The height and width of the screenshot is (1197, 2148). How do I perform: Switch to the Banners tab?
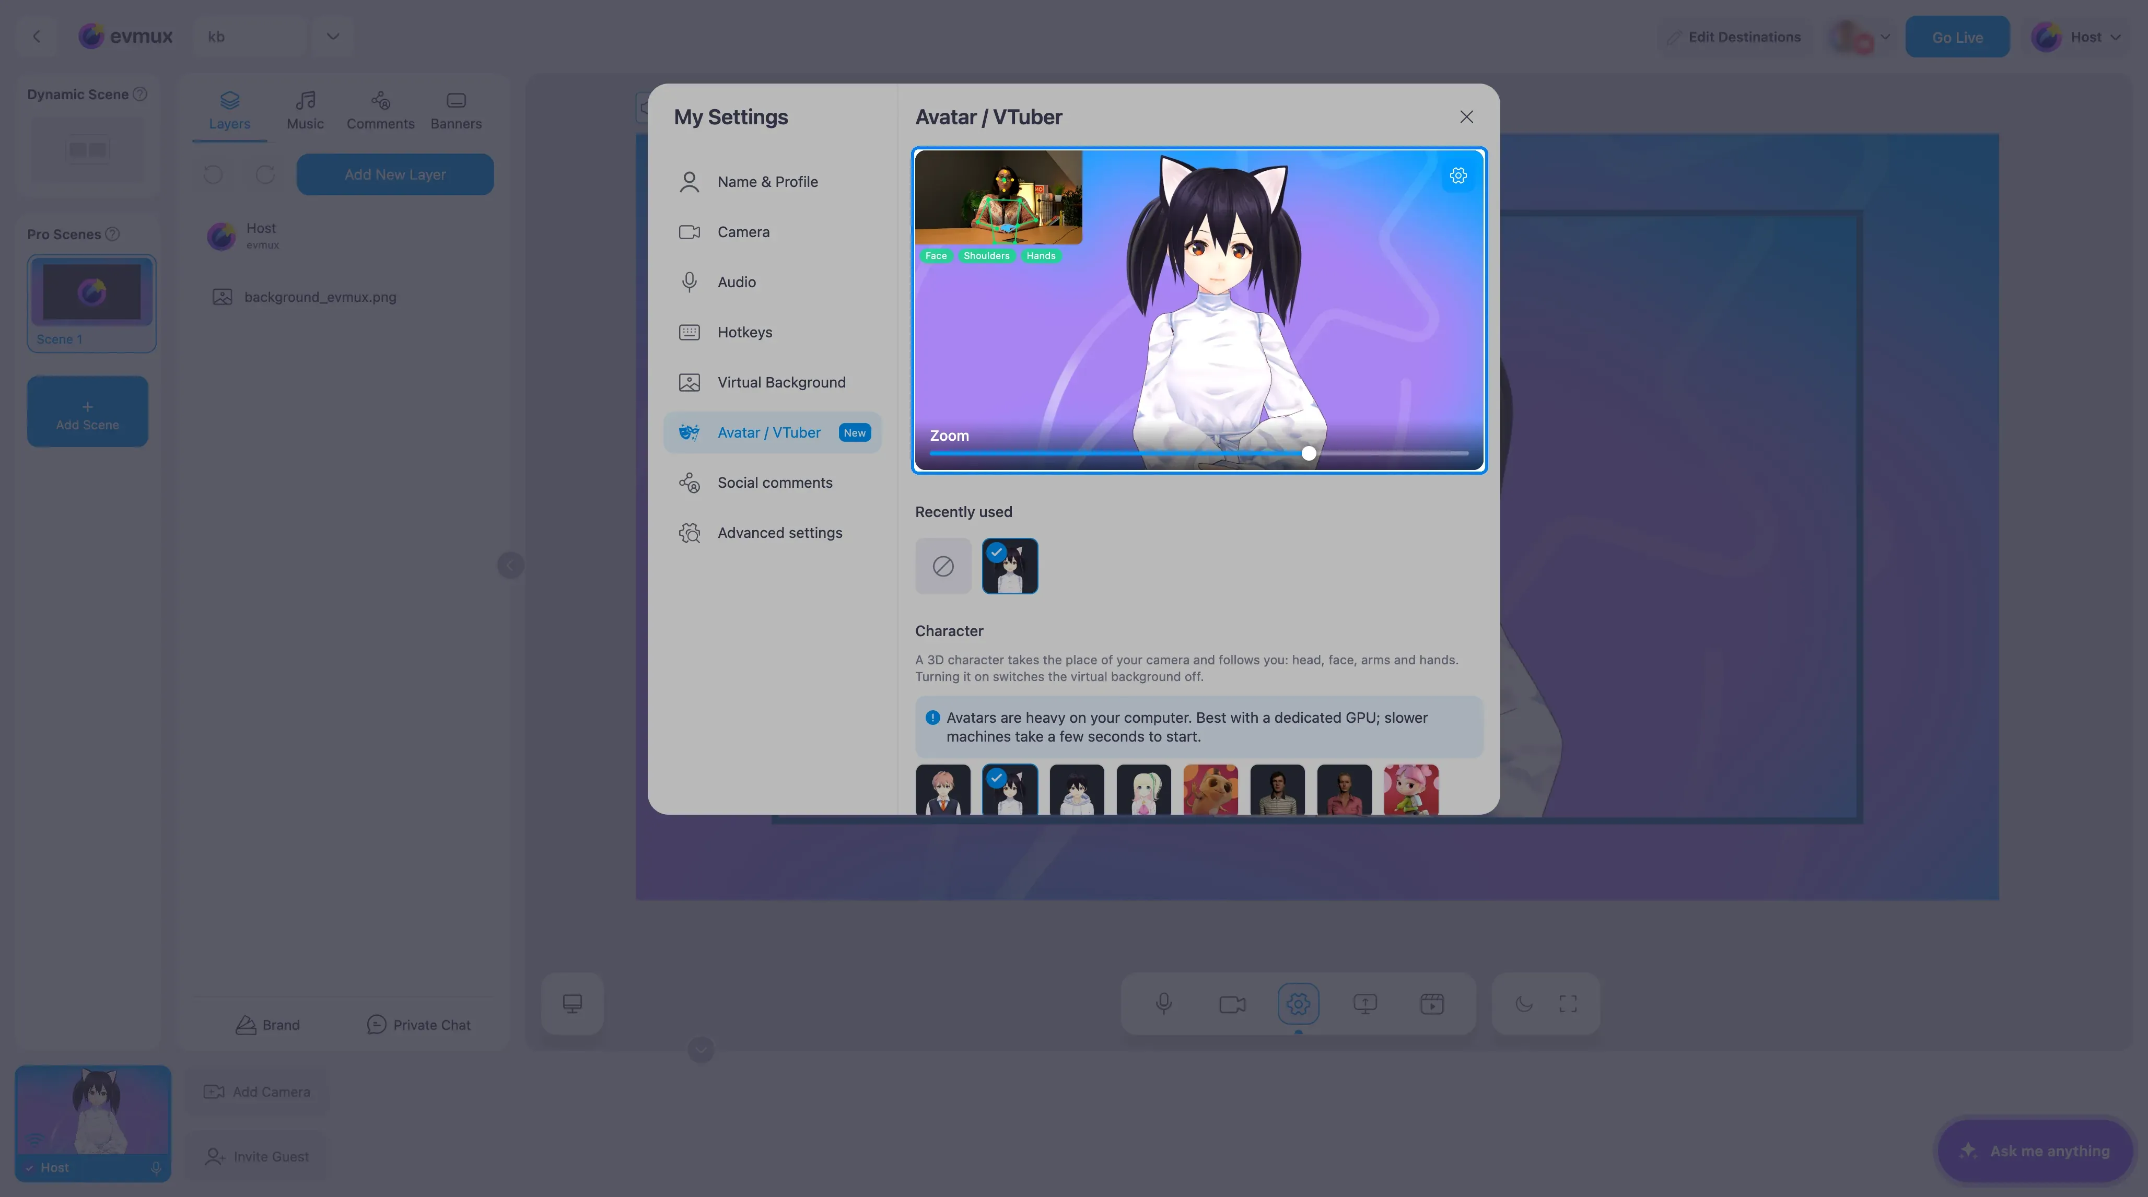pyautogui.click(x=456, y=111)
